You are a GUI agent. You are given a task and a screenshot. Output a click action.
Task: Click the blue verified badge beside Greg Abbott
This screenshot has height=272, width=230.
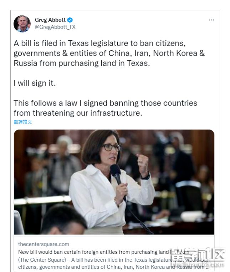[x=70, y=20]
